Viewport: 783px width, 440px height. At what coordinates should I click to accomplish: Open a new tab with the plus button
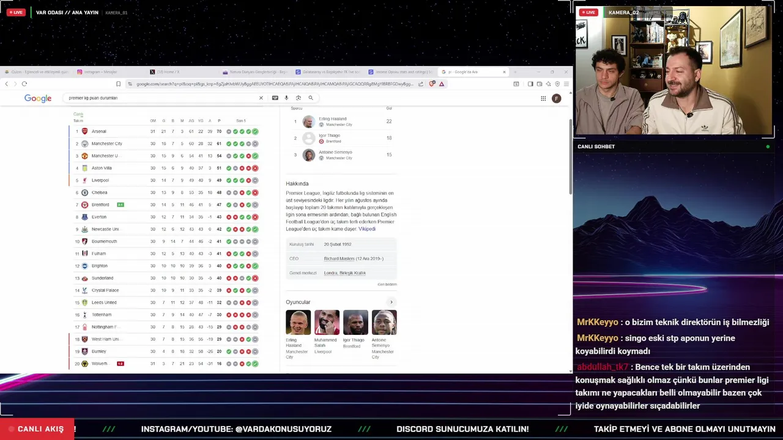tap(515, 72)
